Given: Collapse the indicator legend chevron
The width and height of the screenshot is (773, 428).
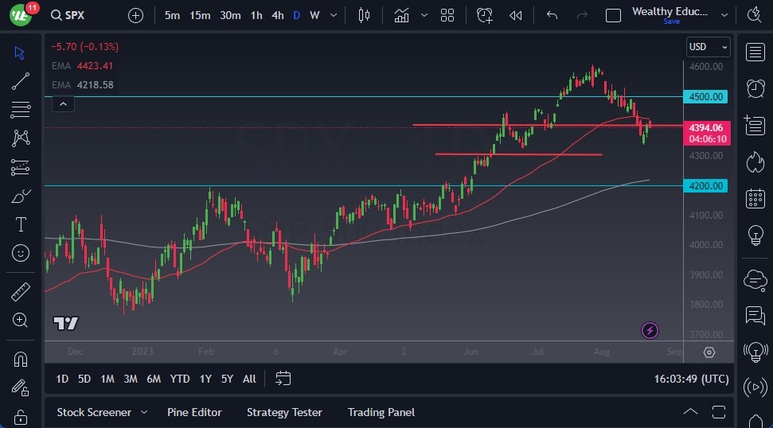Looking at the screenshot, I should 62,103.
